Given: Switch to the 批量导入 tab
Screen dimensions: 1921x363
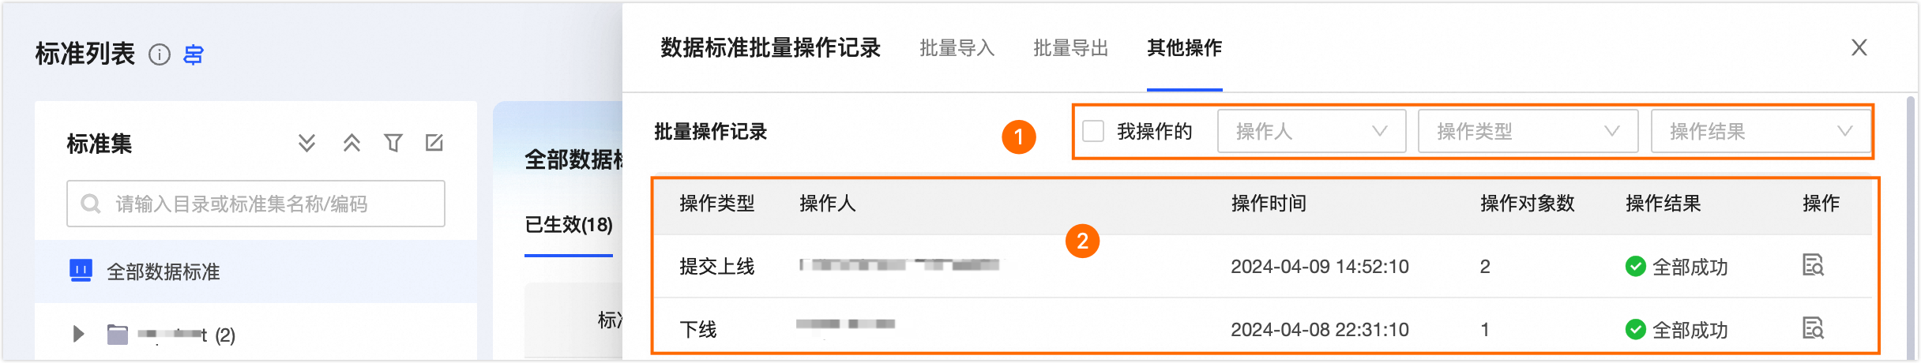Looking at the screenshot, I should [x=957, y=48].
